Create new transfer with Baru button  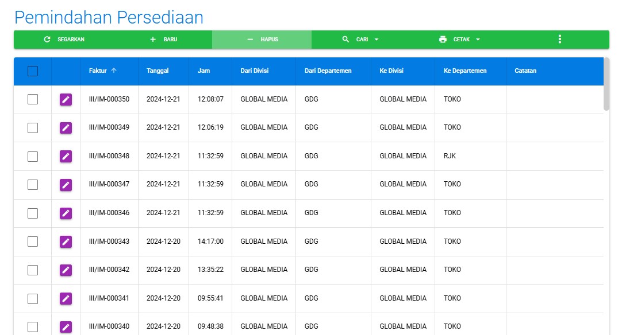click(163, 40)
